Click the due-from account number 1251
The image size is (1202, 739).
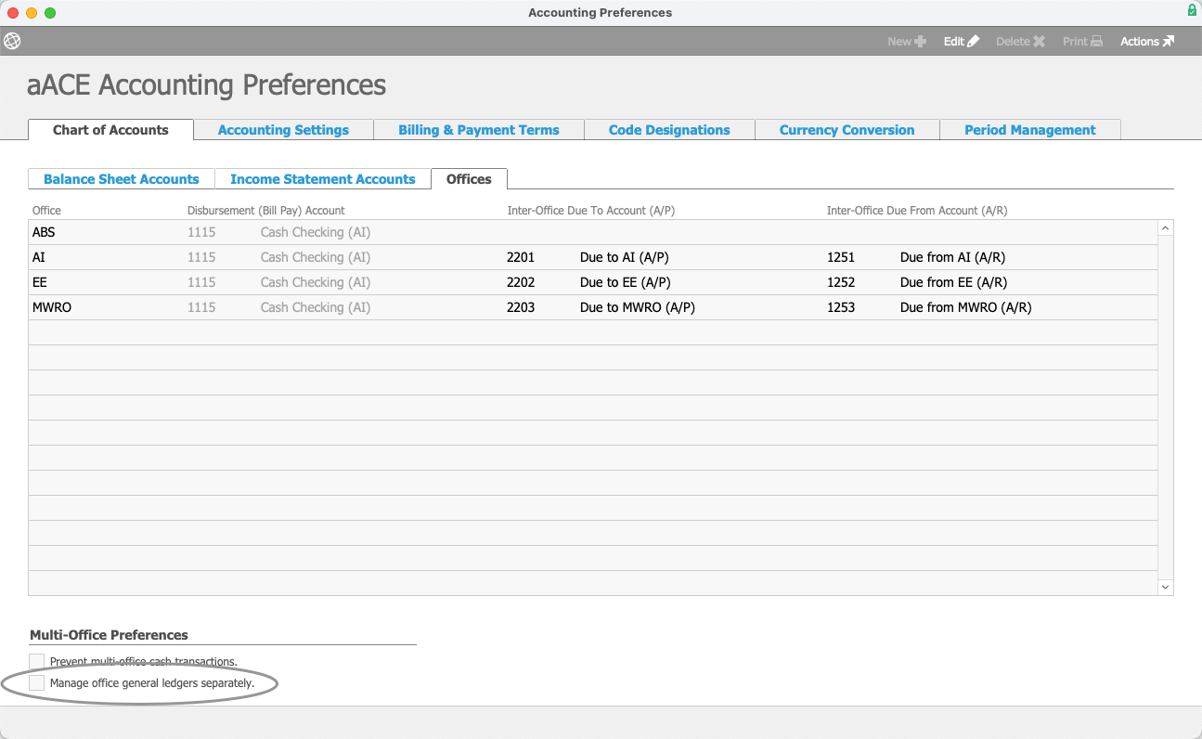841,257
